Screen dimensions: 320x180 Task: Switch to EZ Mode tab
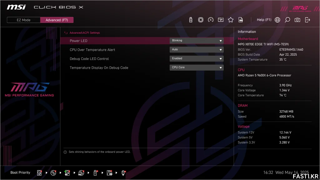(23, 20)
